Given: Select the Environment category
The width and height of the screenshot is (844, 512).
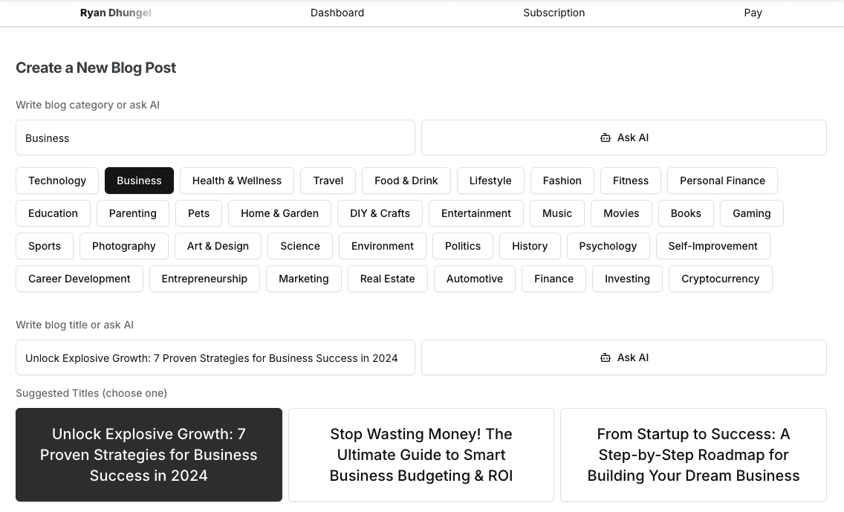Looking at the screenshot, I should tap(383, 247).
